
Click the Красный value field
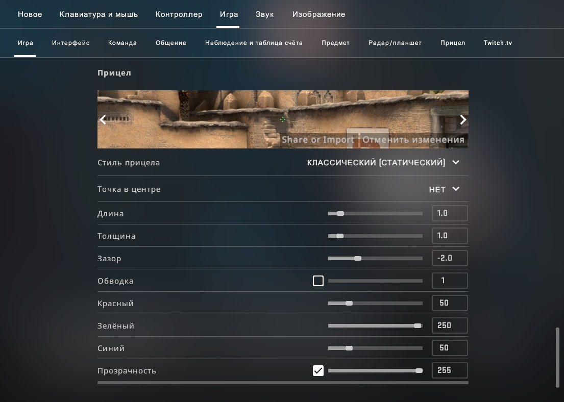pyautogui.click(x=450, y=303)
